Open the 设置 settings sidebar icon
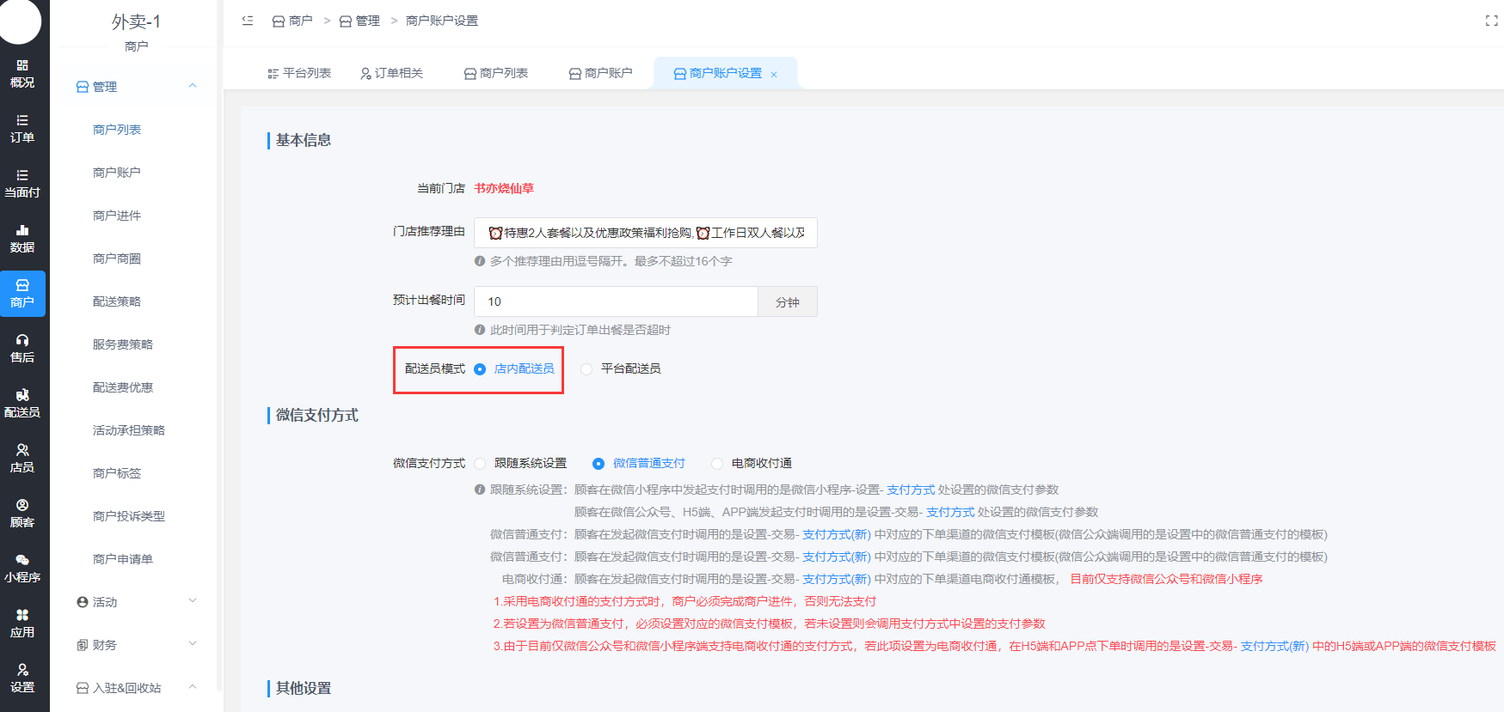1504x712 pixels. click(x=22, y=679)
